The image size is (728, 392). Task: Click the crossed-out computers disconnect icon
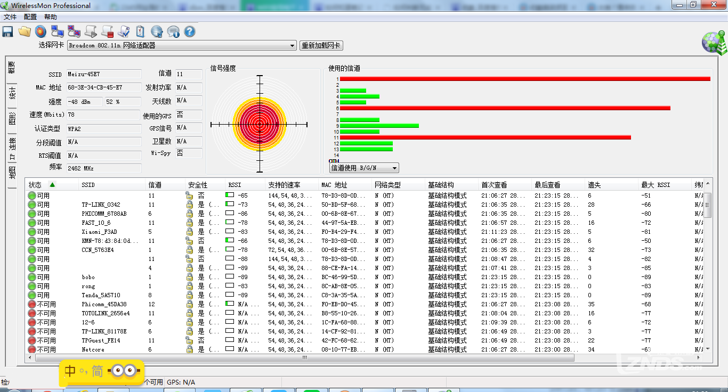(74, 31)
